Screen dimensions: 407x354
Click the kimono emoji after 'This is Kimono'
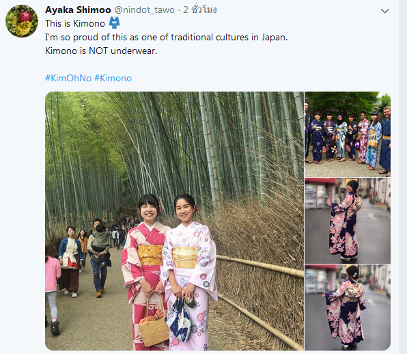tap(114, 23)
